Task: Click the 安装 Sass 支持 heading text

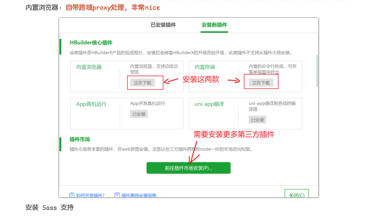Action: [49, 207]
